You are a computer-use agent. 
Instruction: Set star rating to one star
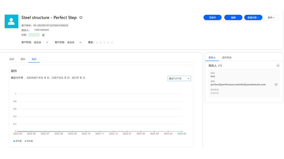(x=97, y=42)
